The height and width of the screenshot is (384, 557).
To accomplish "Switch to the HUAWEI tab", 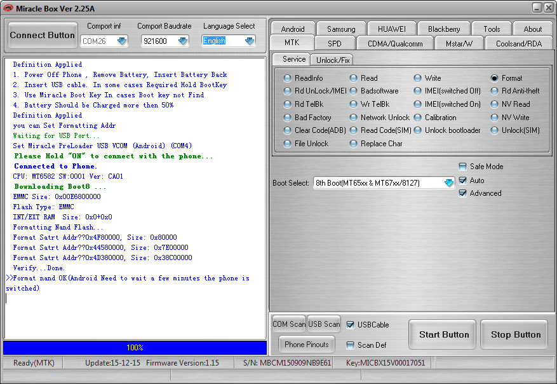I will point(391,29).
